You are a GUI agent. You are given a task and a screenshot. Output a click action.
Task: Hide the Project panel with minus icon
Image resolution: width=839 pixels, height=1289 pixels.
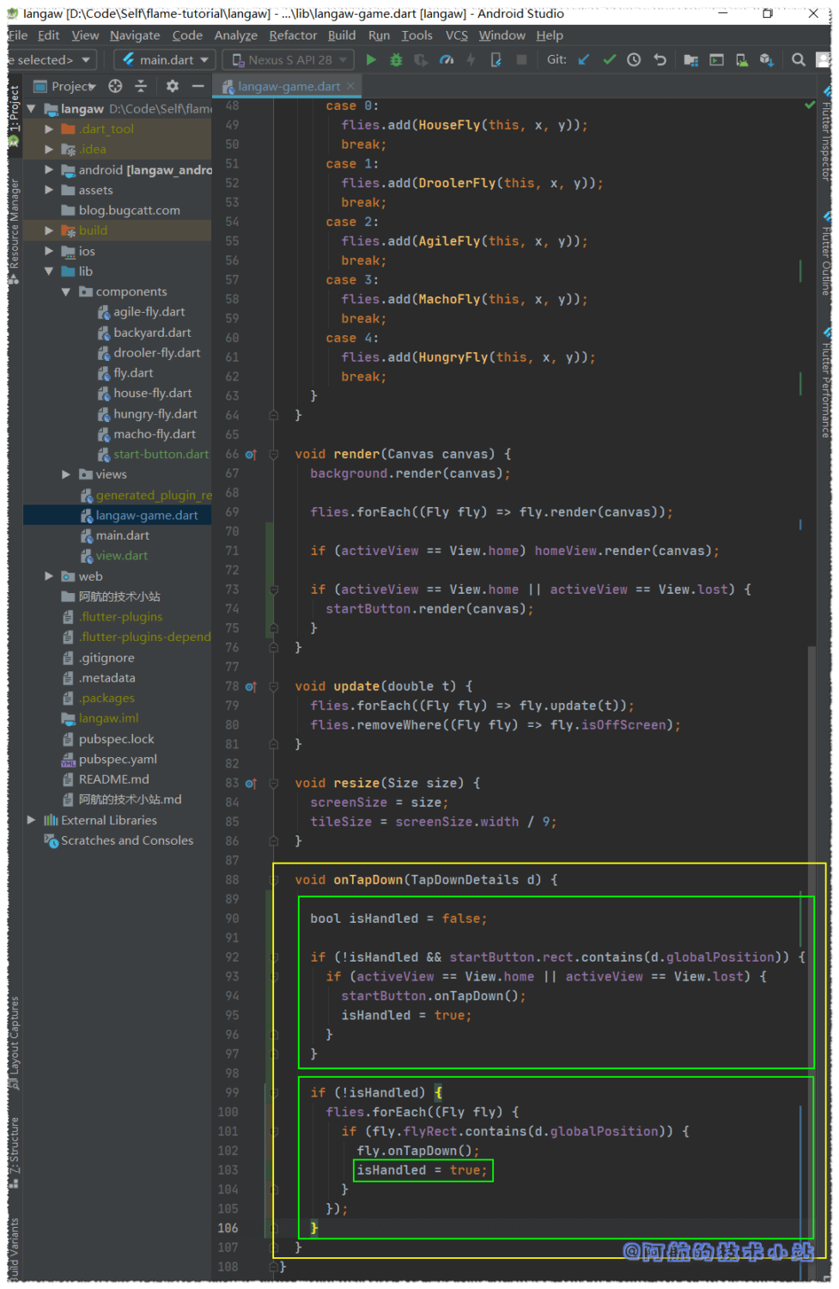198,86
